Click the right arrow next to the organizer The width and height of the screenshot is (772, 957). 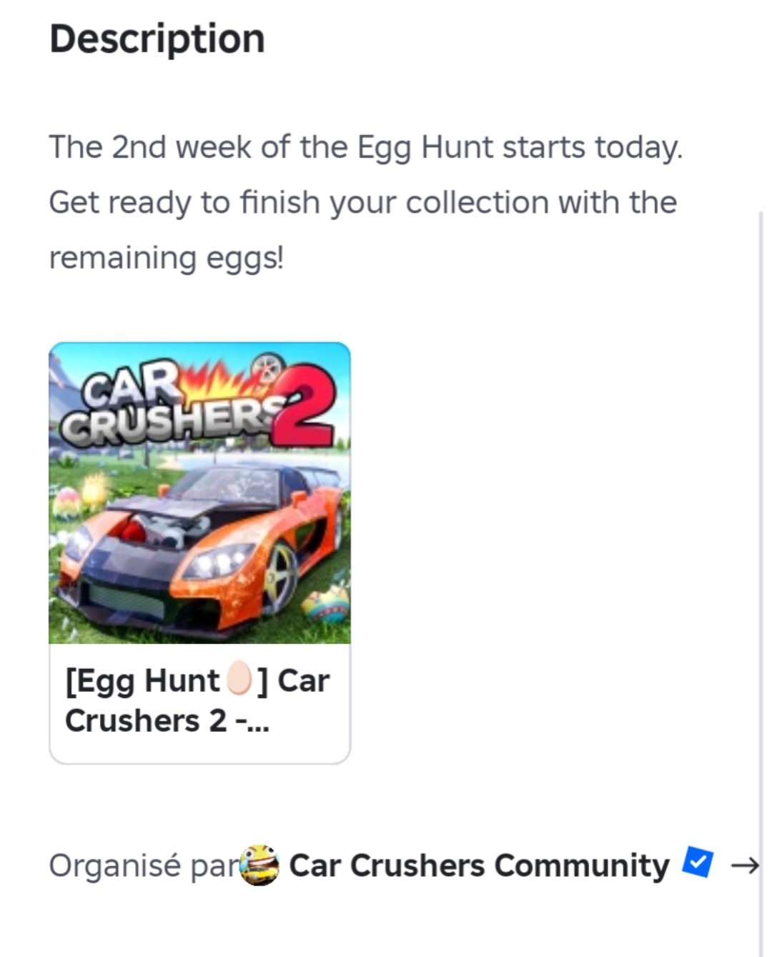tap(744, 866)
